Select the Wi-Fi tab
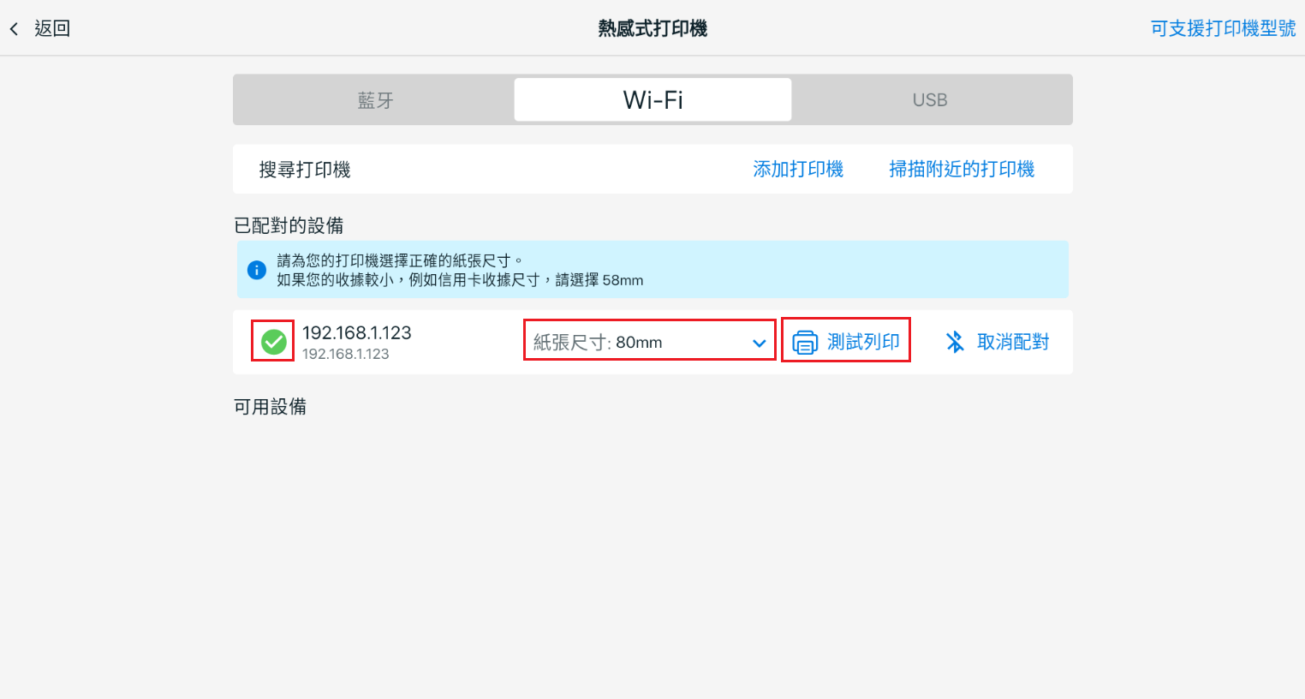This screenshot has height=699, width=1305. [652, 100]
